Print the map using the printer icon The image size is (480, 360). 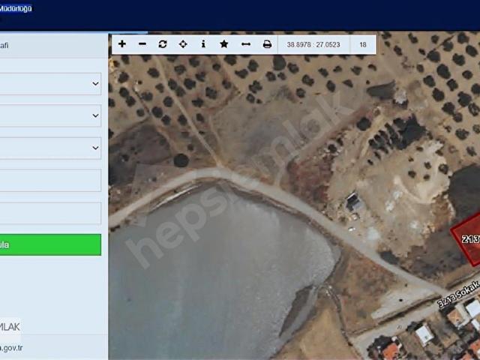[267, 44]
